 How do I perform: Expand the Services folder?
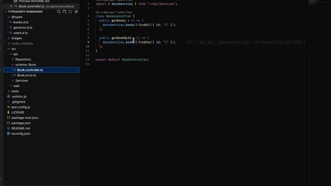click(12, 81)
